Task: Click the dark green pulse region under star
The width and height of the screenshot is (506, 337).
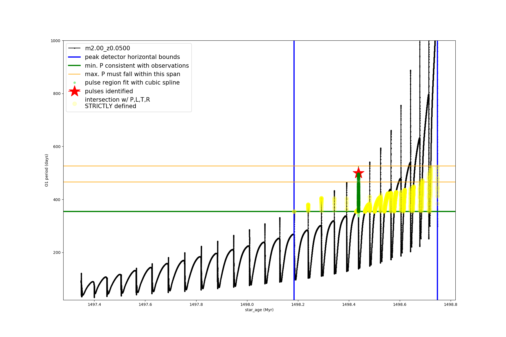Action: 358,197
